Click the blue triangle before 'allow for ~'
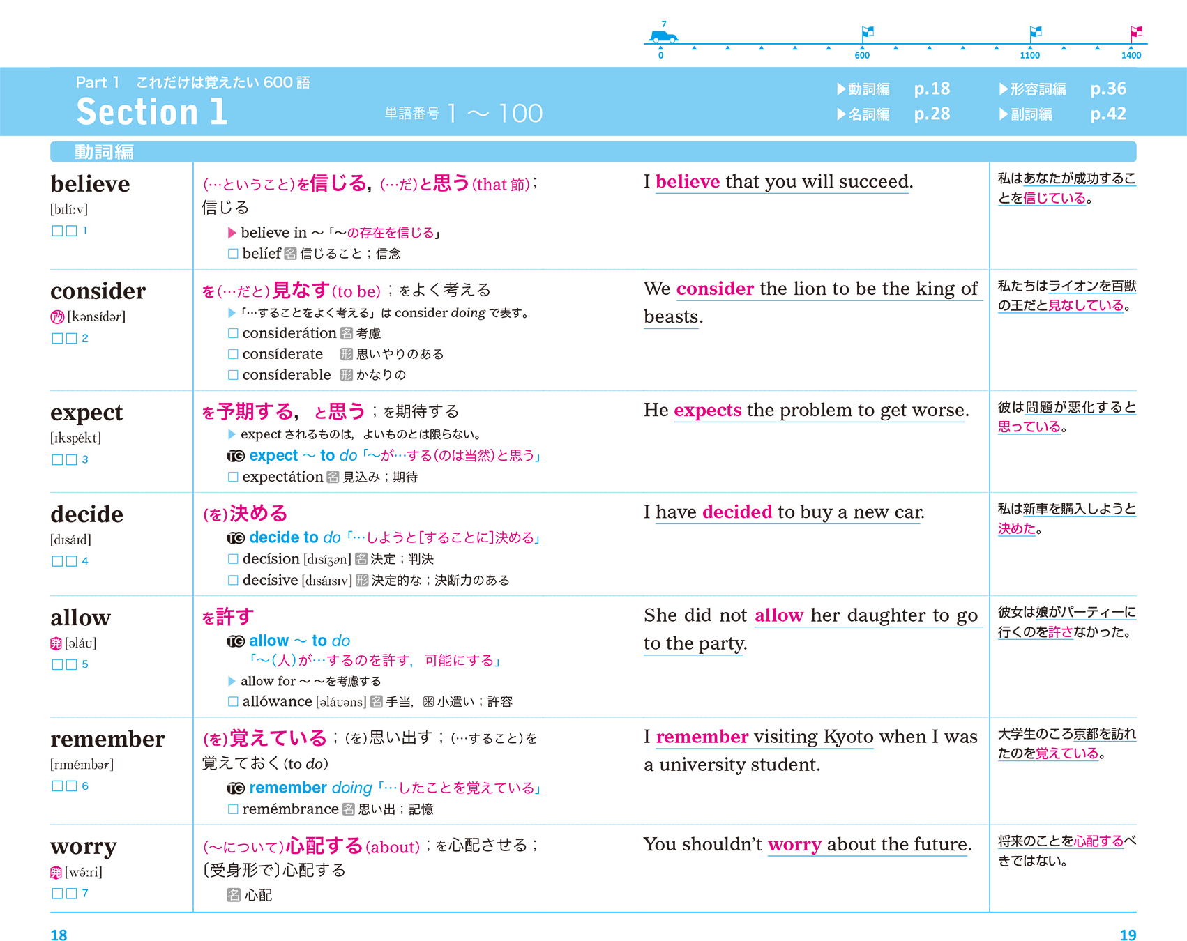 (x=232, y=681)
